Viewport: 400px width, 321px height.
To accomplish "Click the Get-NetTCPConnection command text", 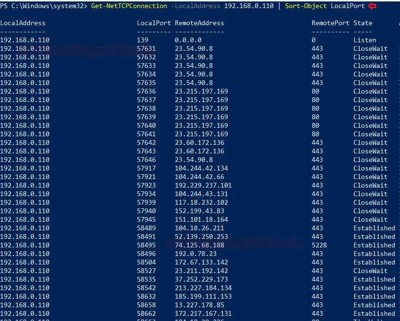I will point(129,6).
